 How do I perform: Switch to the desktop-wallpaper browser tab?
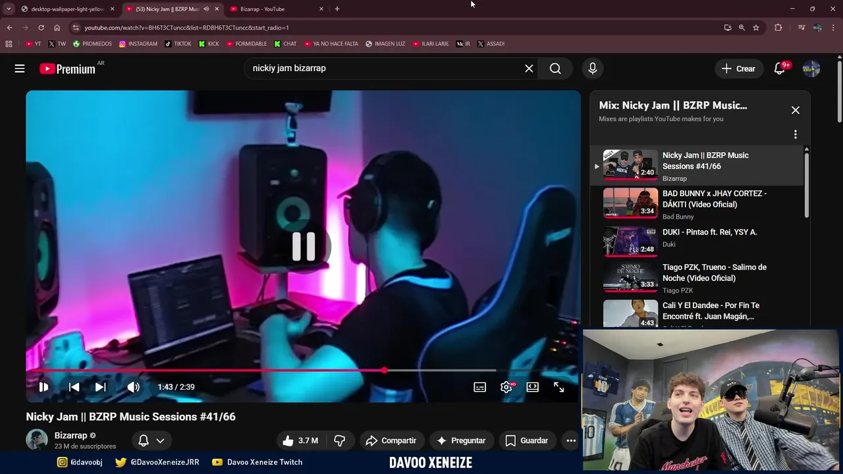(x=66, y=9)
